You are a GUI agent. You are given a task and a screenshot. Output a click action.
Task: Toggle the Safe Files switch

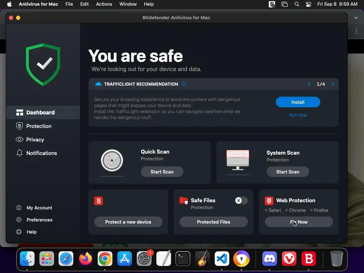241,200
